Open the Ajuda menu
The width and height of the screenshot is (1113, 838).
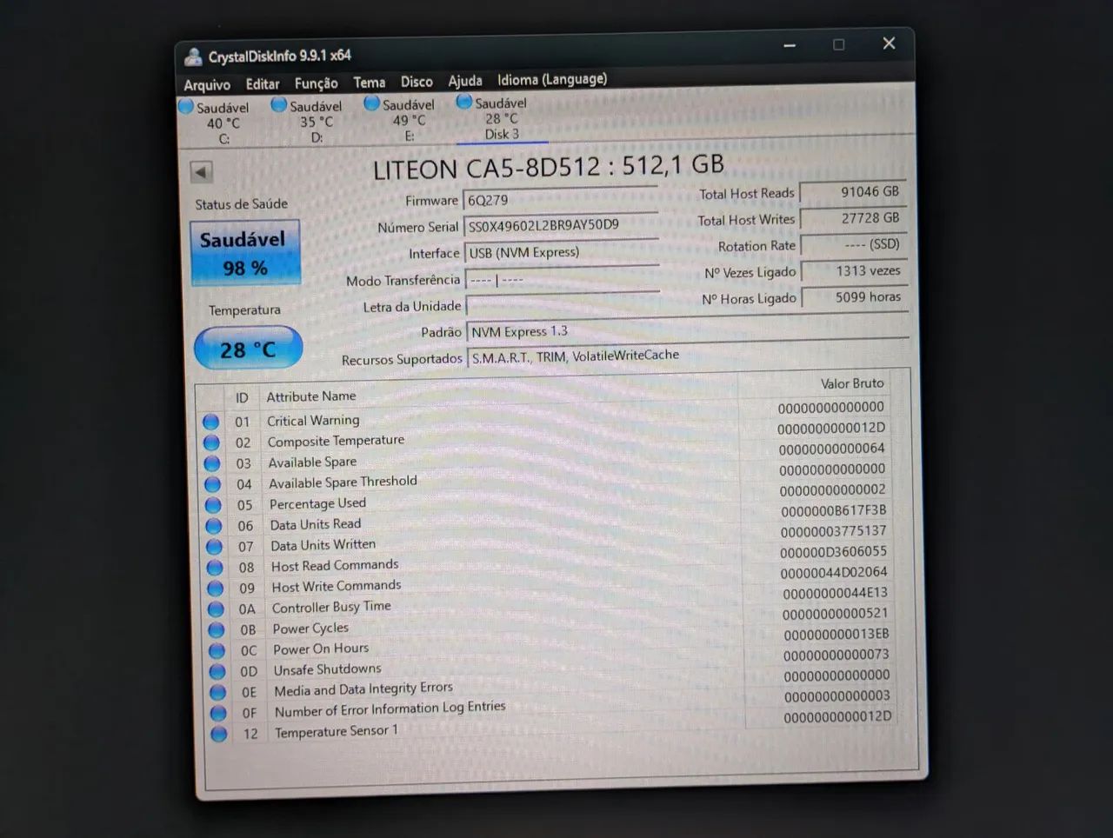(x=465, y=81)
